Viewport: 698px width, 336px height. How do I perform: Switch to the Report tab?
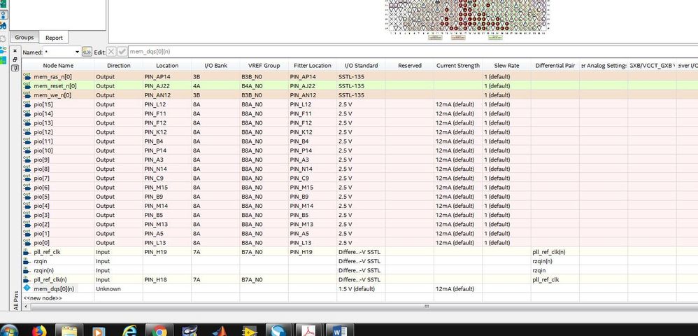click(x=54, y=38)
